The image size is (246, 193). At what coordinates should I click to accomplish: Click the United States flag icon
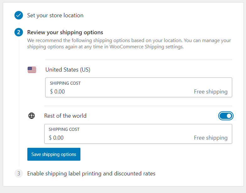(32, 70)
